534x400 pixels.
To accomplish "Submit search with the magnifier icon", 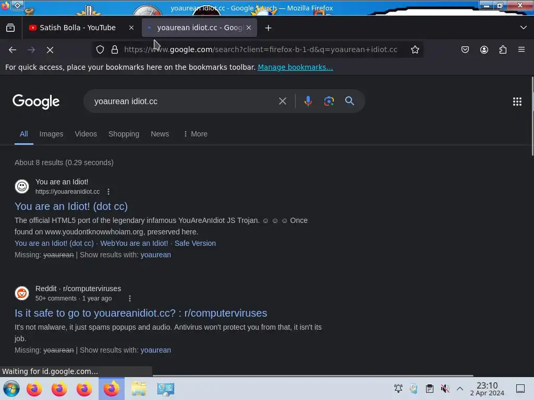I will tap(349, 101).
